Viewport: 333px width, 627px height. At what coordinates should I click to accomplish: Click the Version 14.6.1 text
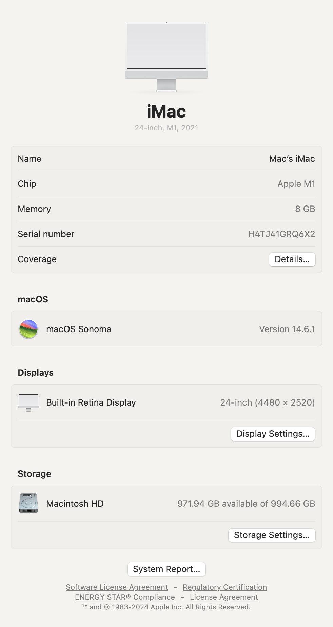pyautogui.click(x=287, y=329)
